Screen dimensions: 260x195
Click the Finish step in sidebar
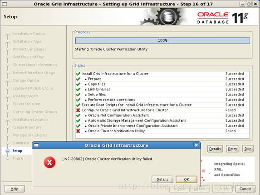pyautogui.click(x=18, y=159)
